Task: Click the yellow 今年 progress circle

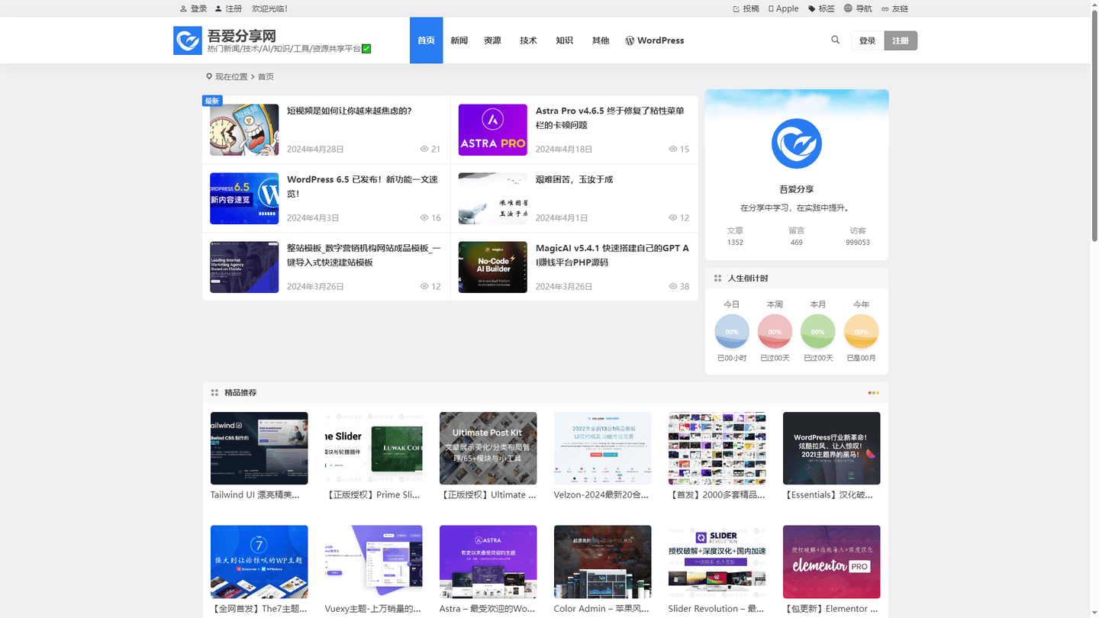Action: (x=861, y=331)
